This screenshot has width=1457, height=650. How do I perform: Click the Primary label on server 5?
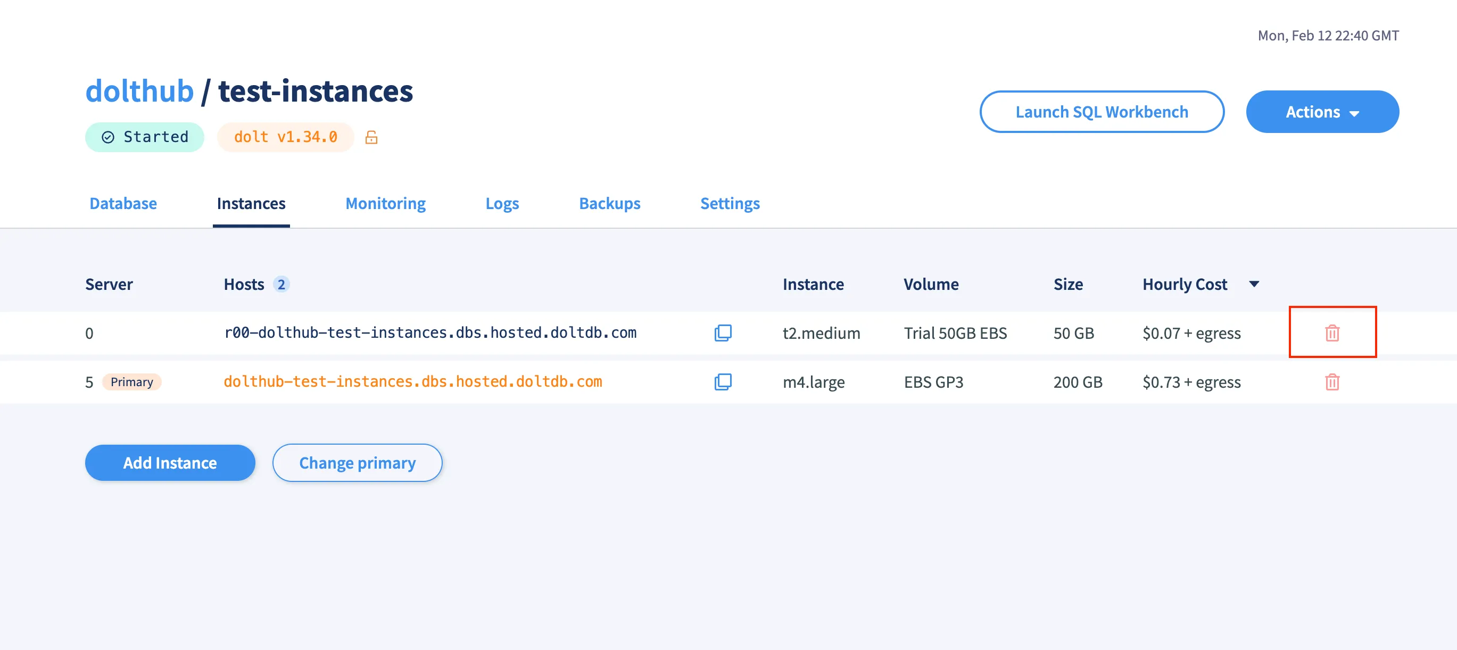[131, 381]
